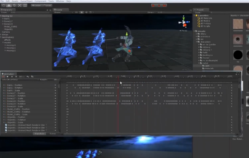The image size is (249, 158).
Task: Toggle the Local handle rotation button
Action: tap(47, 6)
